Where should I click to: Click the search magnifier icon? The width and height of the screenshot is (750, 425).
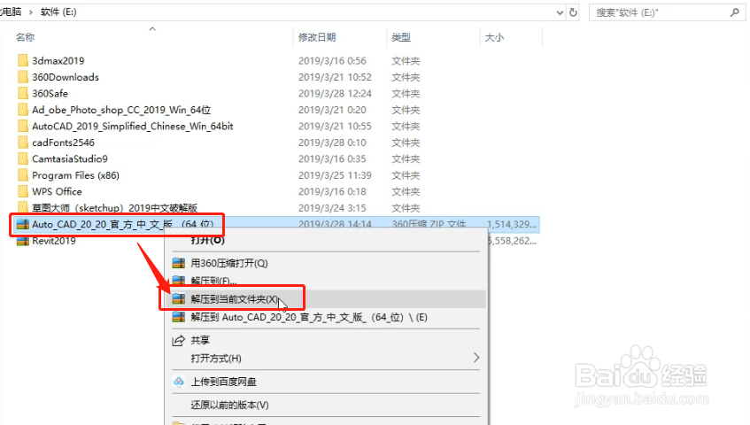pos(735,12)
